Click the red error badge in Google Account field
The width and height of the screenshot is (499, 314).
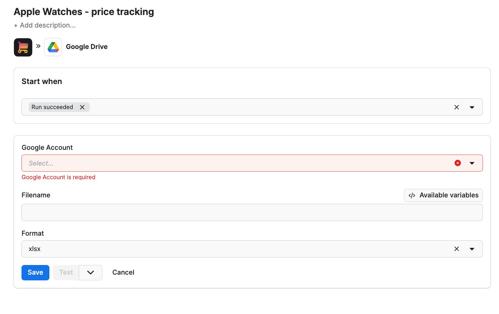(457, 163)
